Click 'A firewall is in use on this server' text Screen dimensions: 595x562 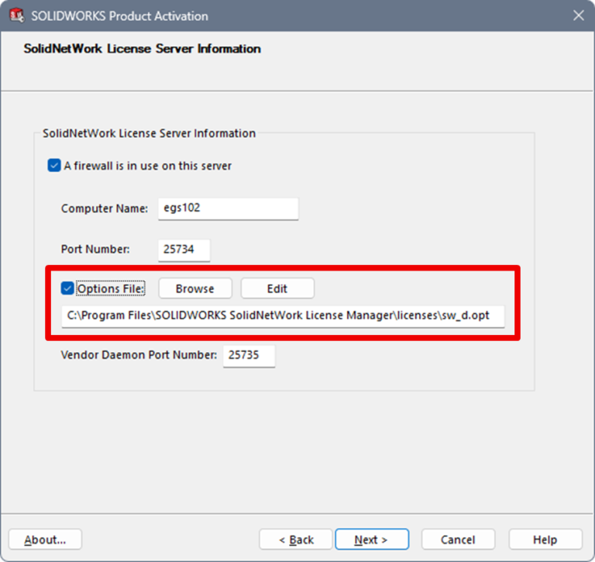click(148, 166)
